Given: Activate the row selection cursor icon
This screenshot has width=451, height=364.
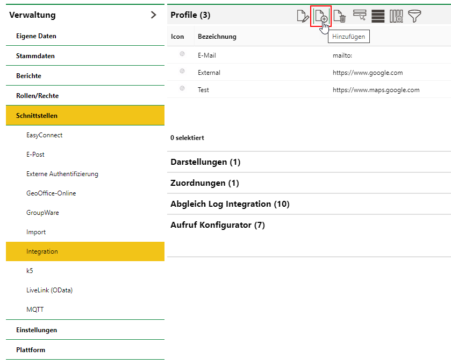Looking at the screenshot, I should pyautogui.click(x=360, y=16).
